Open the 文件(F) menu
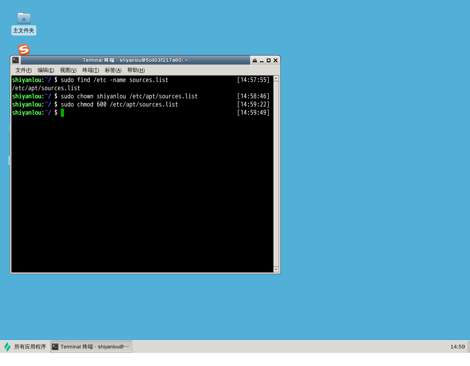The image size is (470, 366). tap(24, 70)
